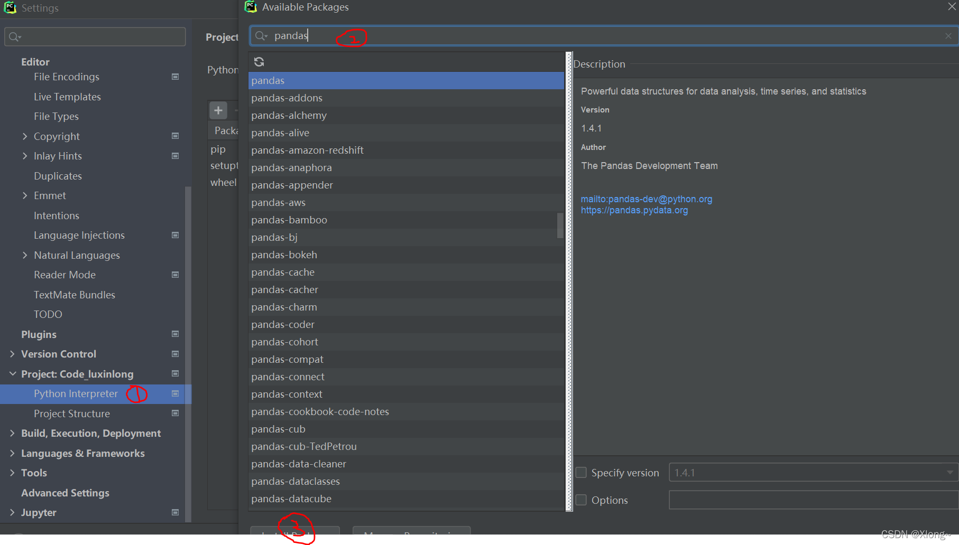The width and height of the screenshot is (959, 545).
Task: Expand Languages & Frameworks section
Action: (12, 453)
